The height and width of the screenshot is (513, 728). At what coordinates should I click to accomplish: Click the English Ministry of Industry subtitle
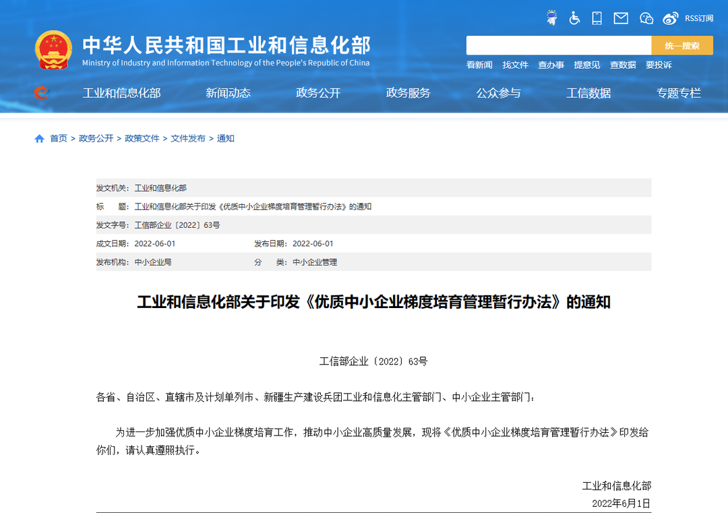coord(226,63)
